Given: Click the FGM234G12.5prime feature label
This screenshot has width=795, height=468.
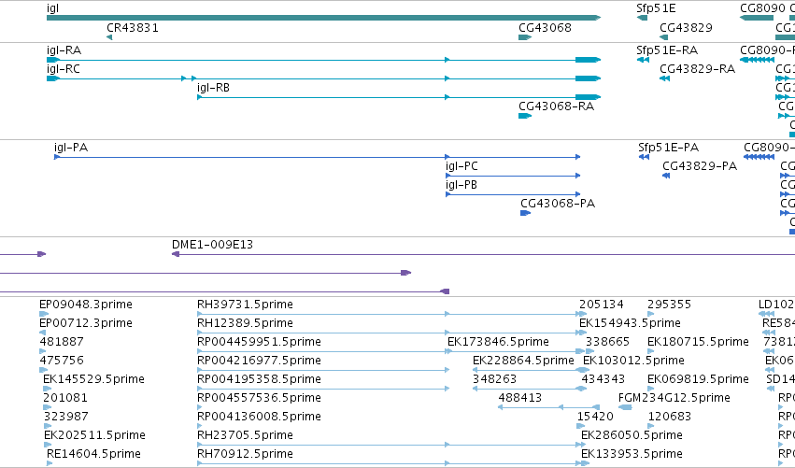Looking at the screenshot, I should [x=674, y=398].
